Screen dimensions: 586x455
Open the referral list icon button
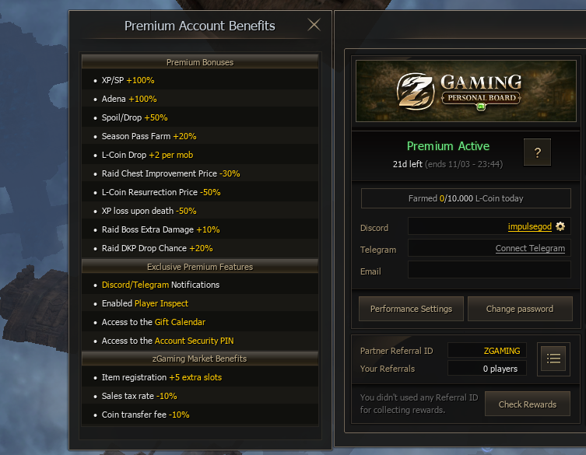[x=553, y=359]
